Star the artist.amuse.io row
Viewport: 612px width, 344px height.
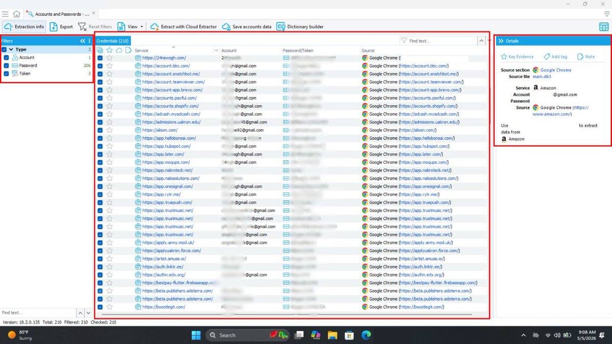tap(109, 259)
